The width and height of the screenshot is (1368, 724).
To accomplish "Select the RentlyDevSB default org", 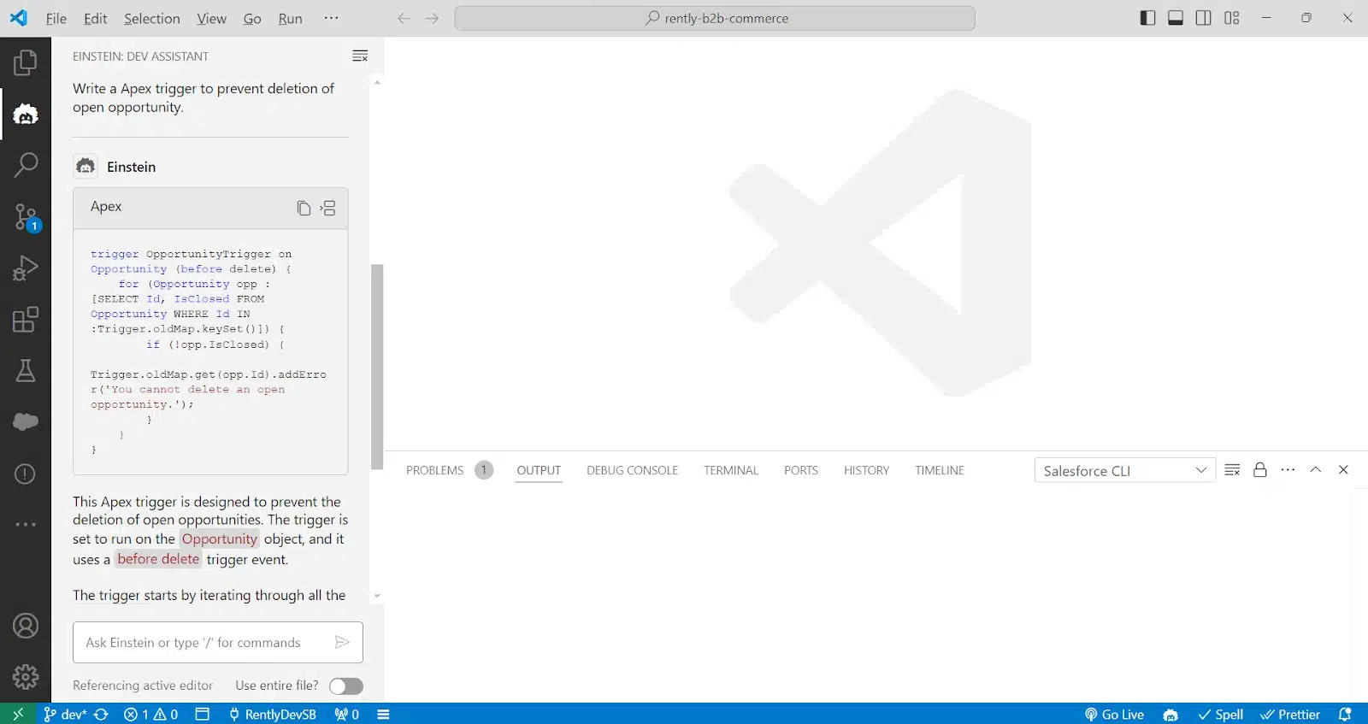I will coord(272,714).
